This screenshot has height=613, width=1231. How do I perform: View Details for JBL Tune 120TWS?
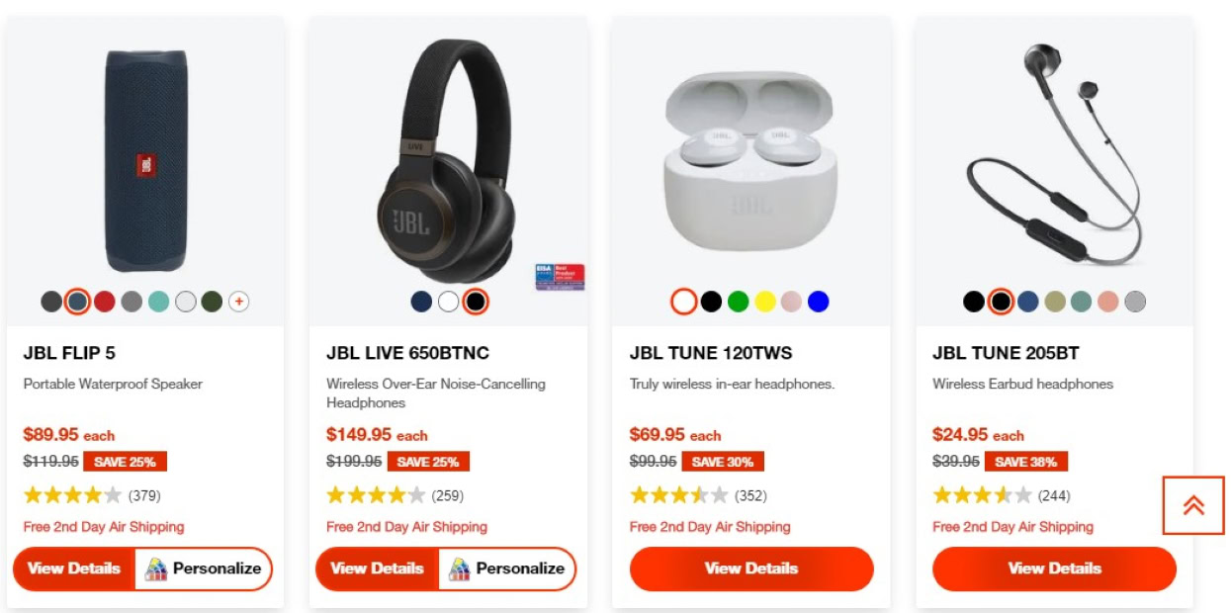click(751, 569)
